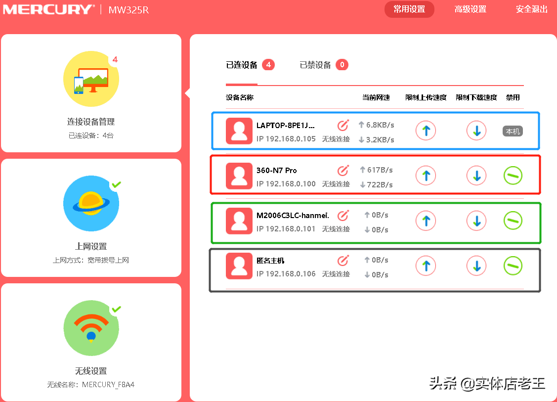Edit LAPTOP-8PE1J name via pencil icon
This screenshot has height=402, width=557.
point(343,125)
